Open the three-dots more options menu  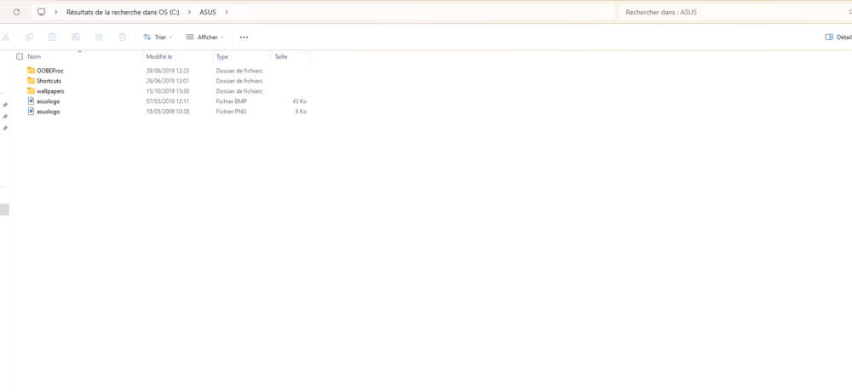tap(244, 37)
